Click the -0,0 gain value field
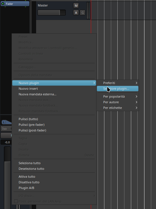This screenshot has width=156, height=209. click(6, 142)
